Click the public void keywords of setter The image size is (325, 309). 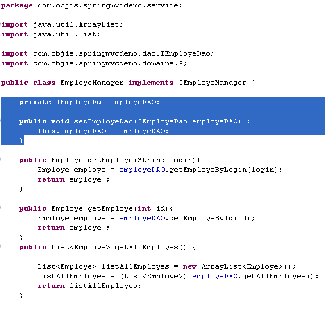(x=44, y=121)
